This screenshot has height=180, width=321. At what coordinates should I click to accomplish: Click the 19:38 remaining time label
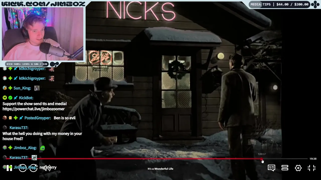(313, 159)
